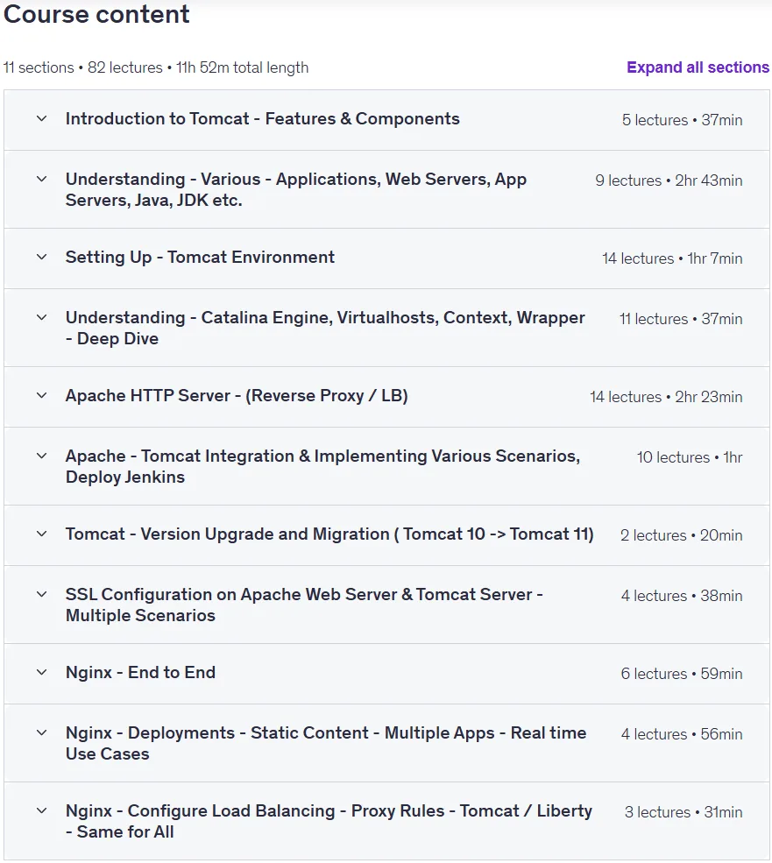Expand chevron for Understanding Various Applications section
Viewport: 772px width, 863px height.
[42, 179]
